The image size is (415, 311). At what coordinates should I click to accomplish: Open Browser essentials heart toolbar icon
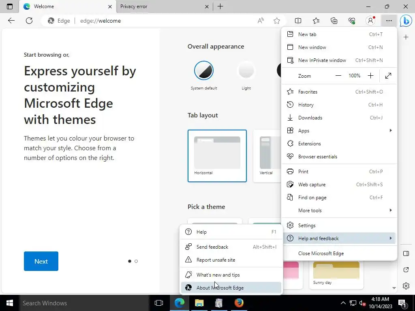click(352, 21)
